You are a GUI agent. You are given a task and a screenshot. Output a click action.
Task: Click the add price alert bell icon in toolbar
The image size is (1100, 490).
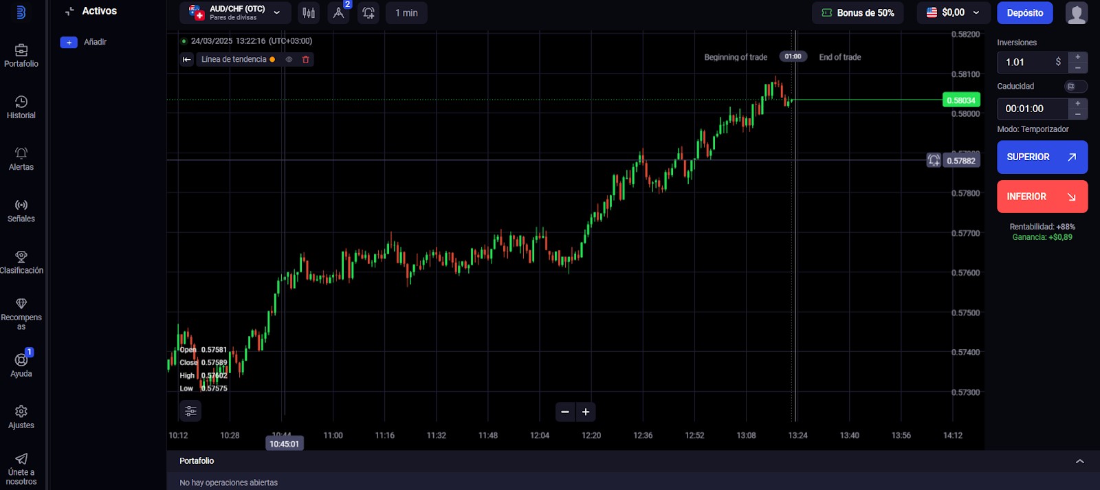368,13
